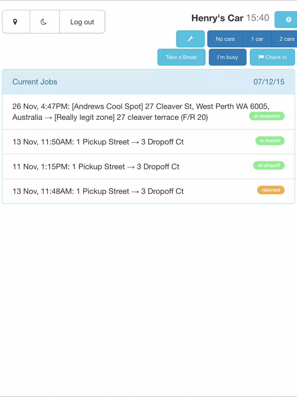The height and width of the screenshot is (397, 297).
Task: Select the 1 car option
Action: (257, 39)
